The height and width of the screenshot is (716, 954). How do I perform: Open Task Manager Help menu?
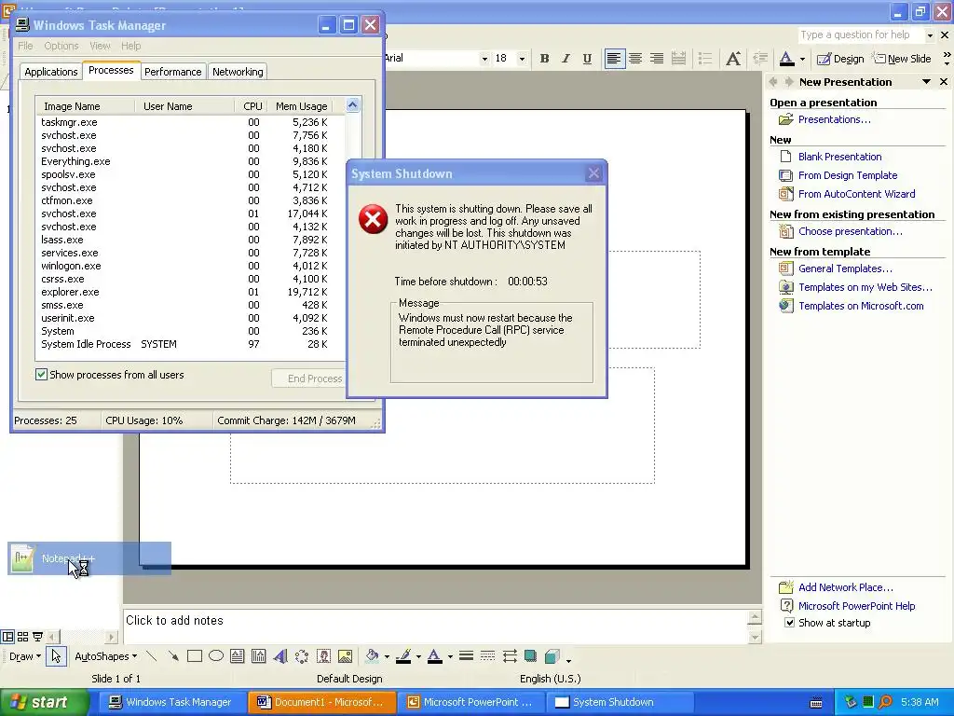(130, 46)
